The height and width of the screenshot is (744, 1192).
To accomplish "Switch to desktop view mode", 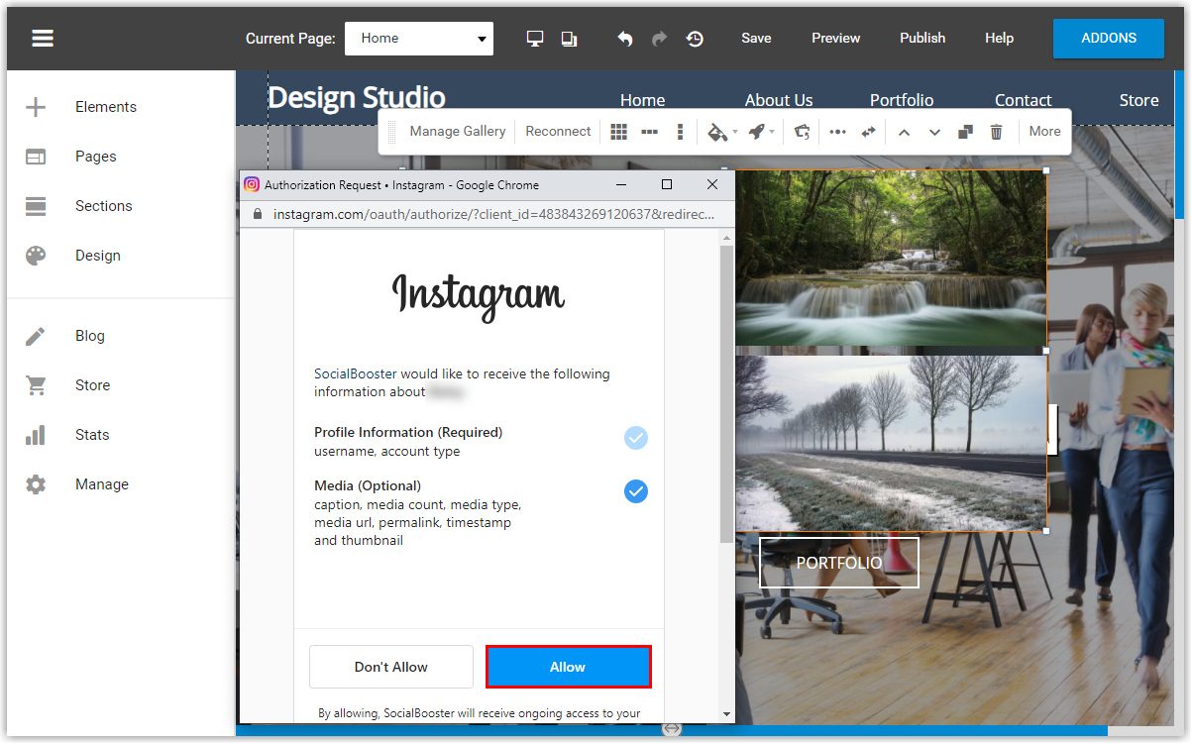I will click(535, 39).
